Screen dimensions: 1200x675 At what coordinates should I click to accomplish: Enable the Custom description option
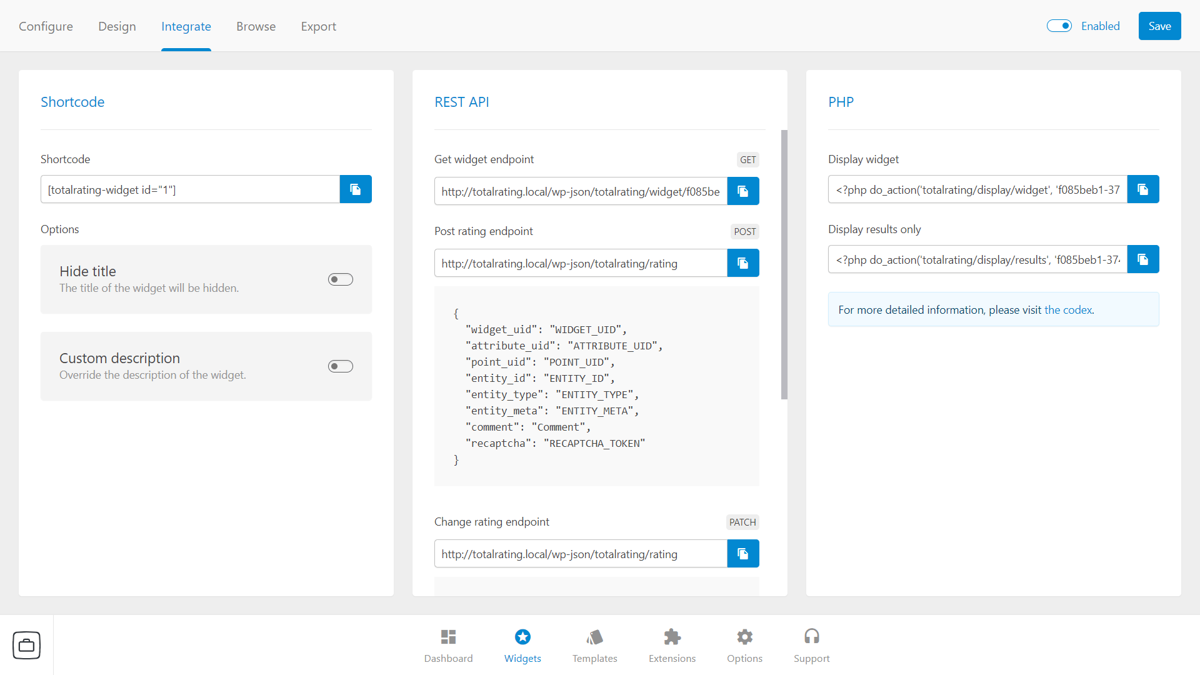(341, 366)
